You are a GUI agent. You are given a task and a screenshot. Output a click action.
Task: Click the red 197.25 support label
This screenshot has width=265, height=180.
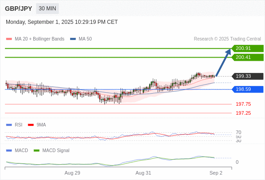click(x=243, y=113)
